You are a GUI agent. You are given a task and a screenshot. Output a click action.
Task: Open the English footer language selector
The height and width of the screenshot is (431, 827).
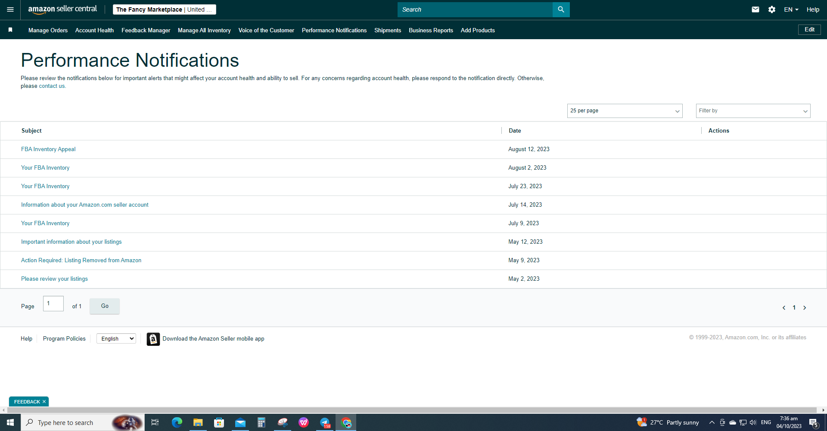coord(116,339)
